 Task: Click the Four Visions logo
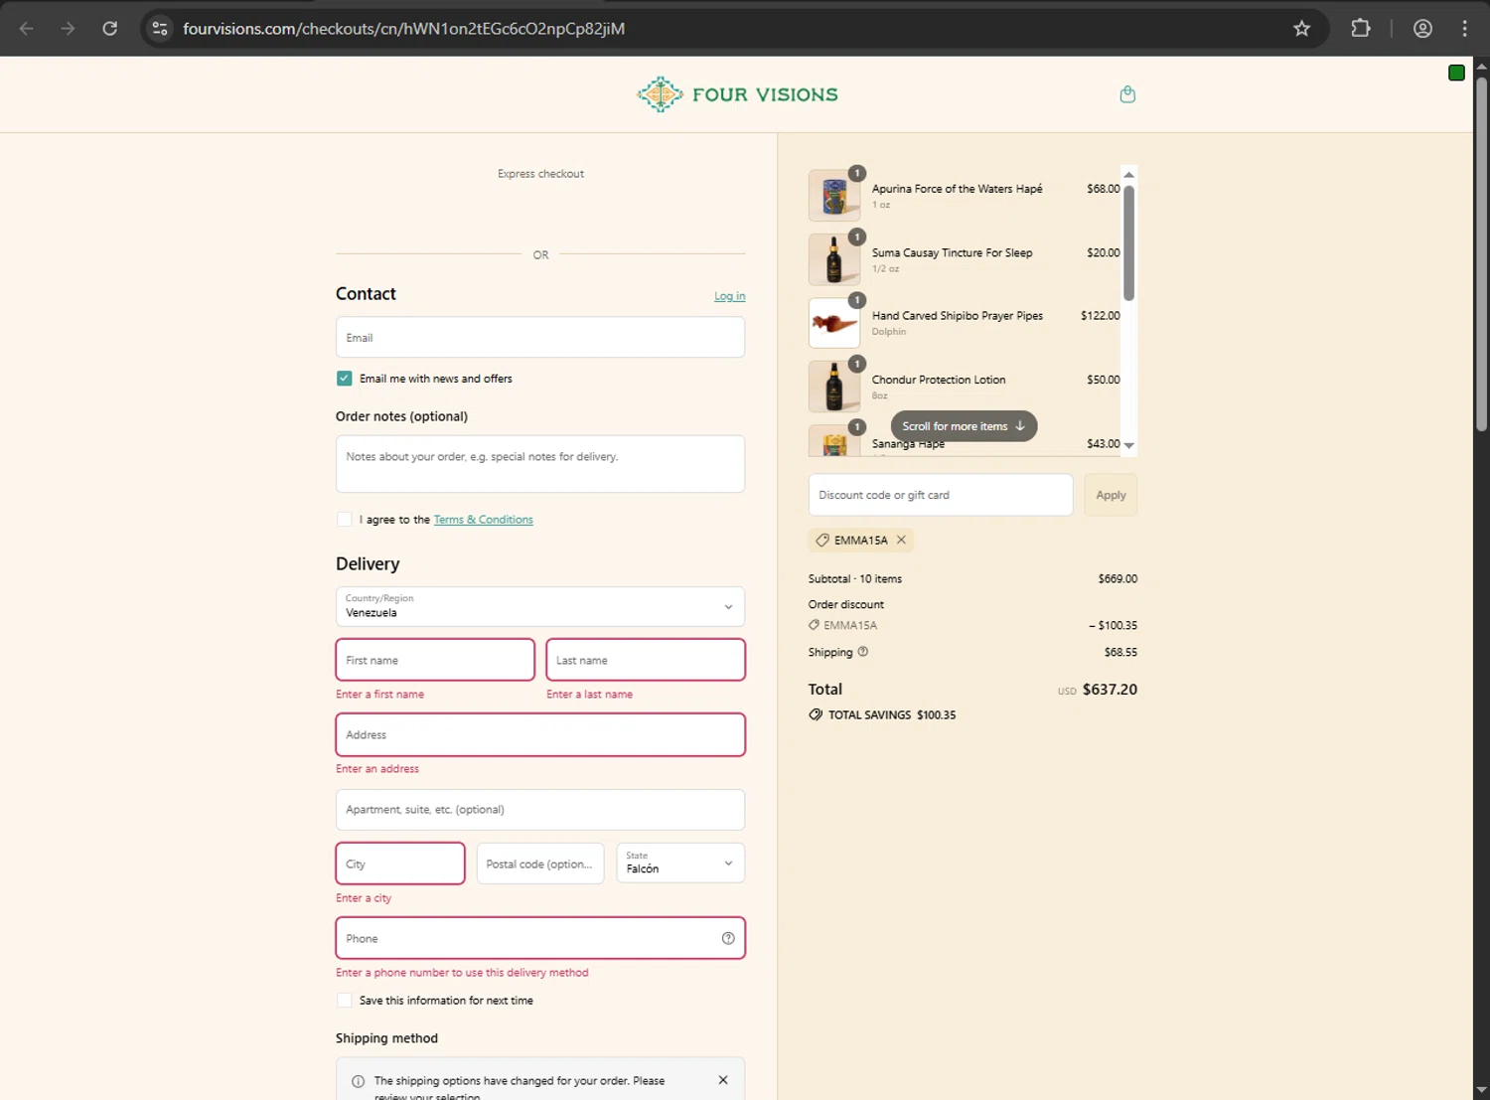[x=737, y=94]
